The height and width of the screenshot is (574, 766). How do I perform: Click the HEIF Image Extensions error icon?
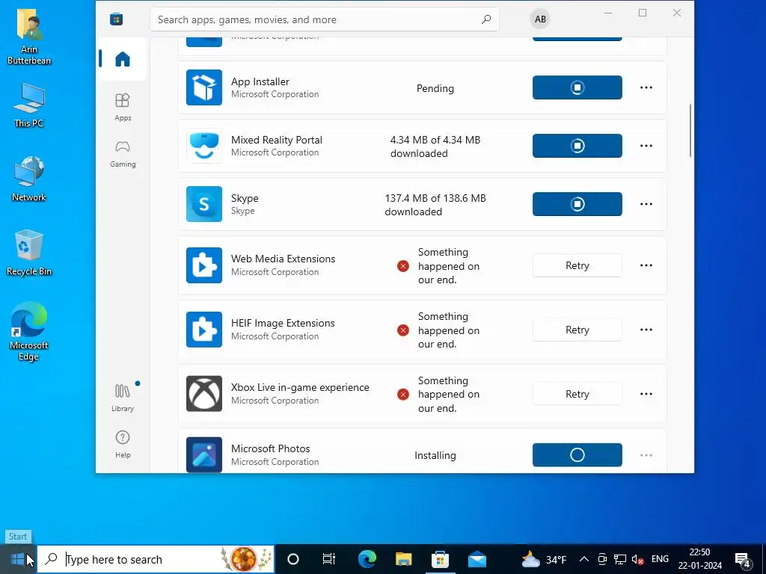[x=402, y=330]
